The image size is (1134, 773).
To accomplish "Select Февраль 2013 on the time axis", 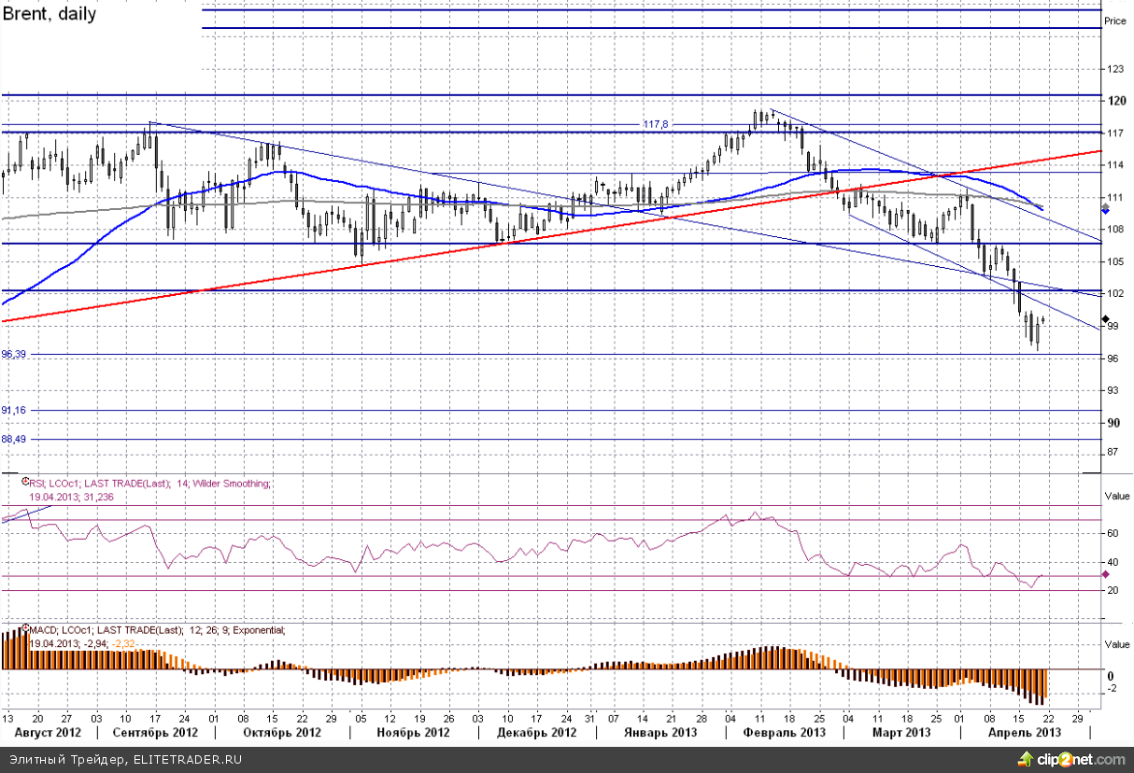I will pos(785,733).
